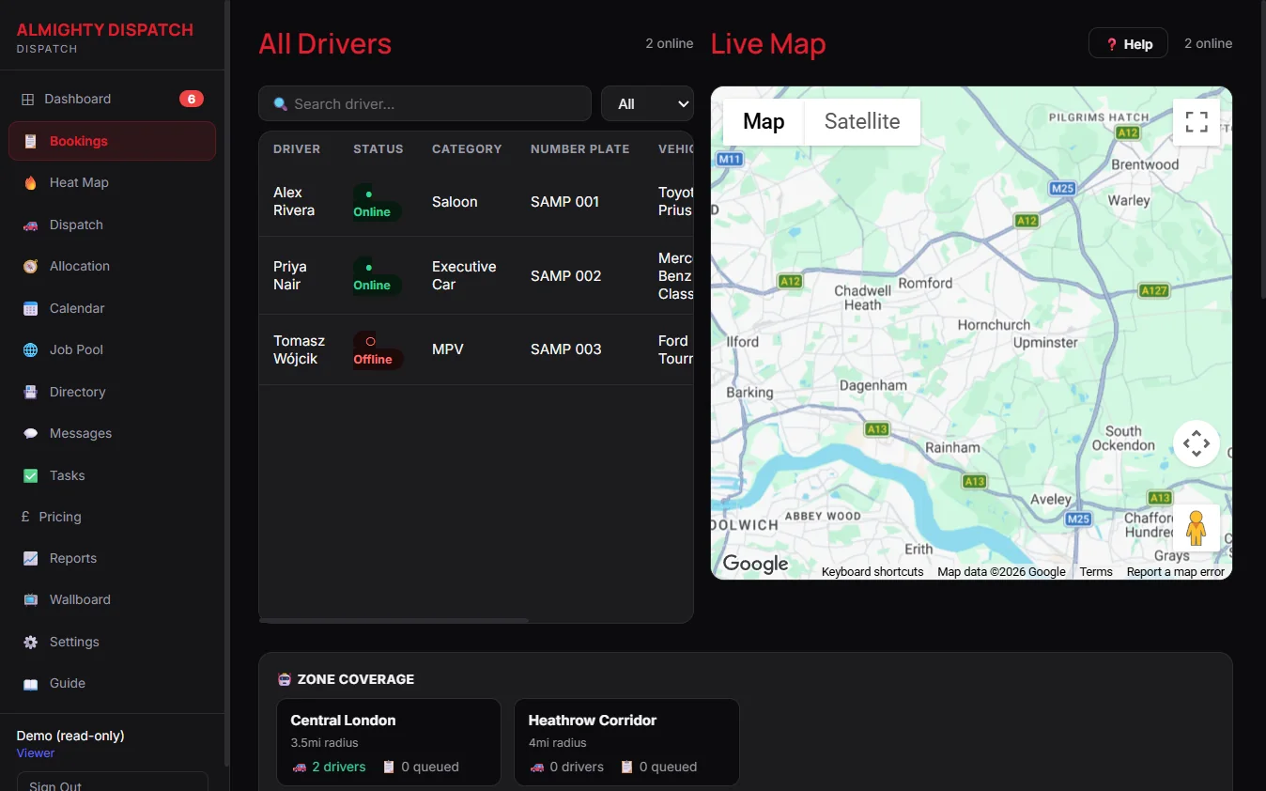This screenshot has height=791, width=1266.
Task: Click Tomasz Wójcik's Offline status badge
Action: pos(378,349)
